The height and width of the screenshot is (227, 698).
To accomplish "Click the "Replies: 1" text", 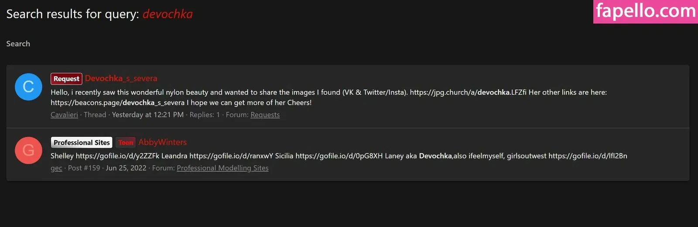I will pos(205,115).
